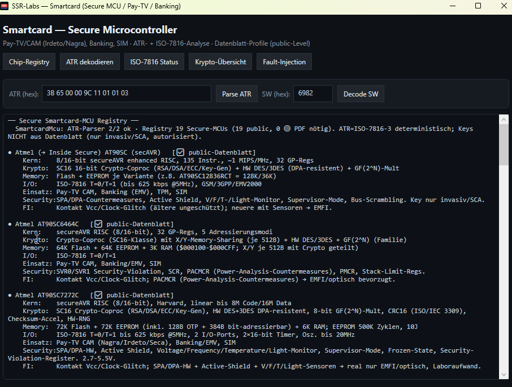Click the scrollbar down arrow
Viewport: 512px width, 387px height.
[x=504, y=375]
